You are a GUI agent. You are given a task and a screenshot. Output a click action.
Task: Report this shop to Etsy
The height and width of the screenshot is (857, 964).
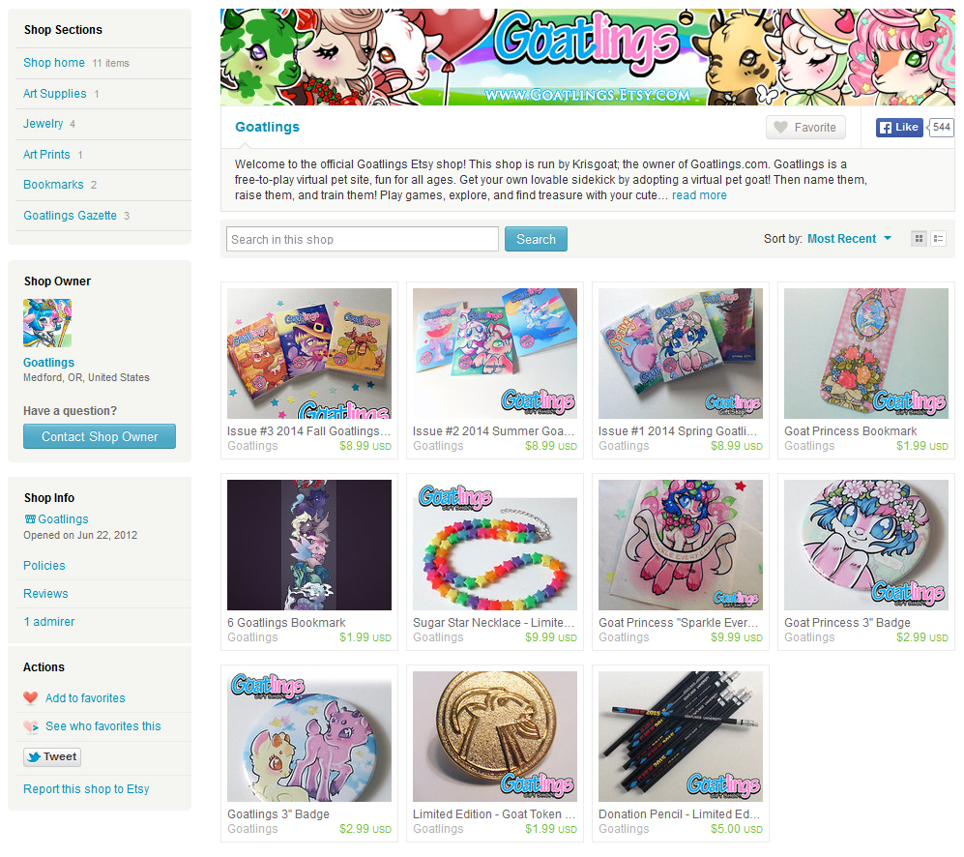(x=86, y=788)
